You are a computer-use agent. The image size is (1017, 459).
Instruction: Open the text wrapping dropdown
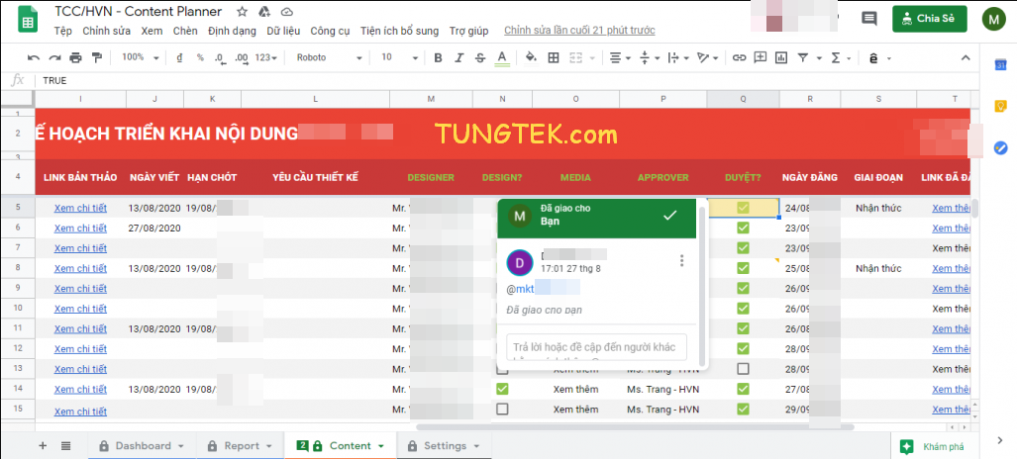click(677, 57)
